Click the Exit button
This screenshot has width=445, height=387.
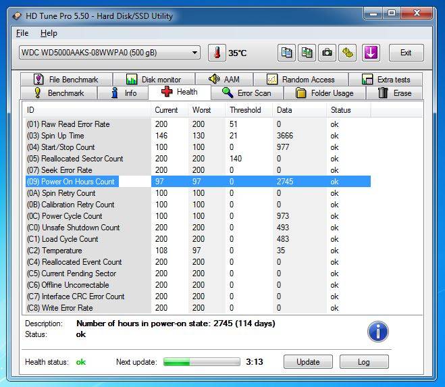pyautogui.click(x=406, y=53)
